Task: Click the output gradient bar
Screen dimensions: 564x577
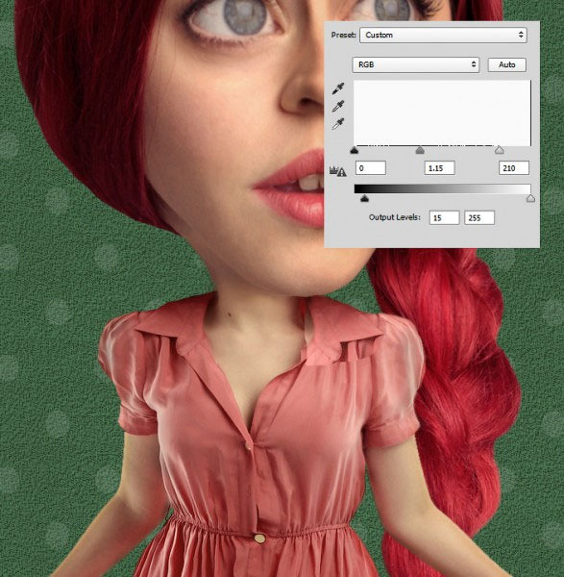Action: (x=442, y=189)
